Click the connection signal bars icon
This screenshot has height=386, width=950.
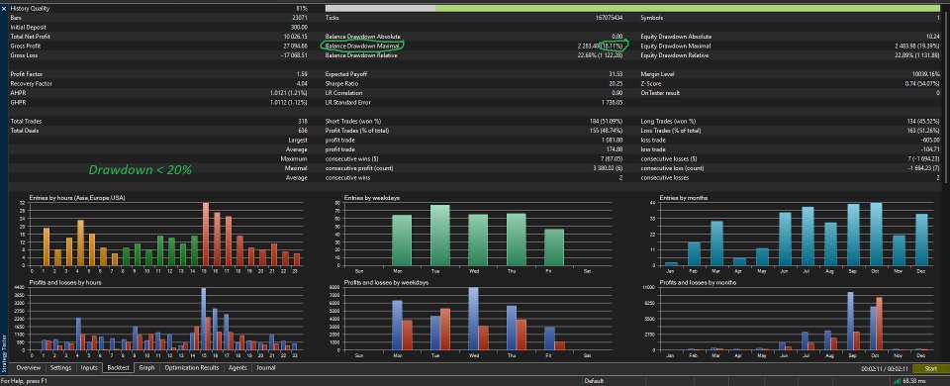click(x=898, y=381)
